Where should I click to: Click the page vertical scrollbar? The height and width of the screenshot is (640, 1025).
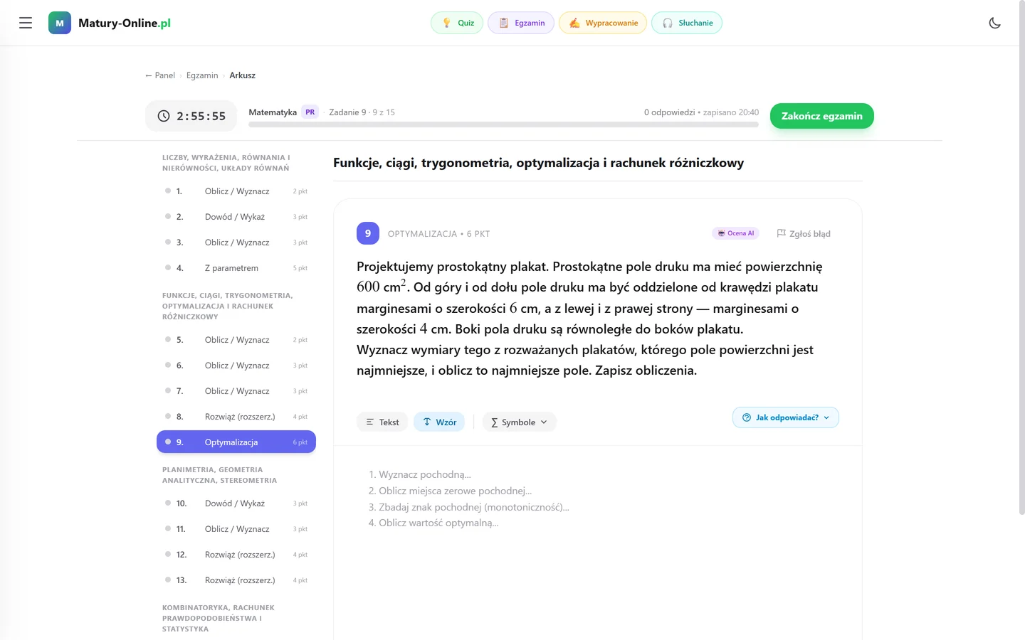(1021, 257)
